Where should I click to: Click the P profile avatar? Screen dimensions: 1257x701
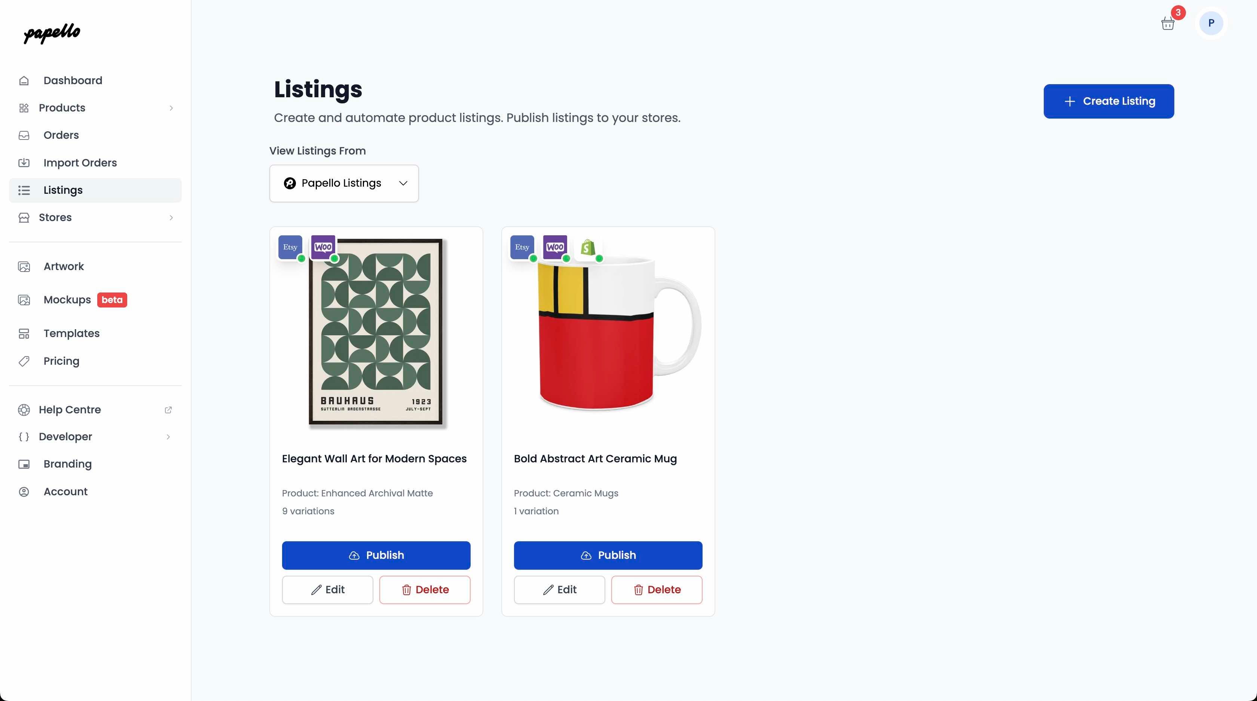[x=1211, y=22]
